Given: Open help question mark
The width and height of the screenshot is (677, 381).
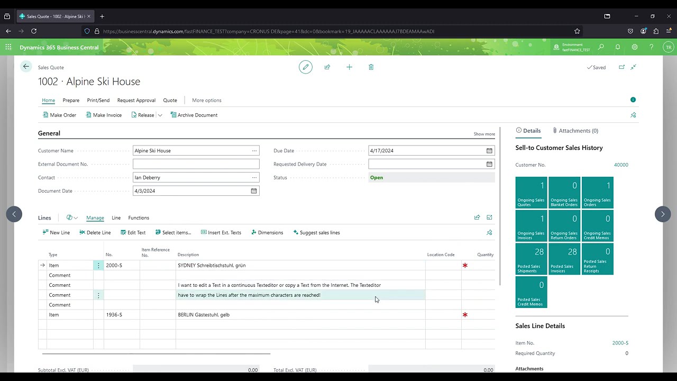Looking at the screenshot, I should point(651,47).
